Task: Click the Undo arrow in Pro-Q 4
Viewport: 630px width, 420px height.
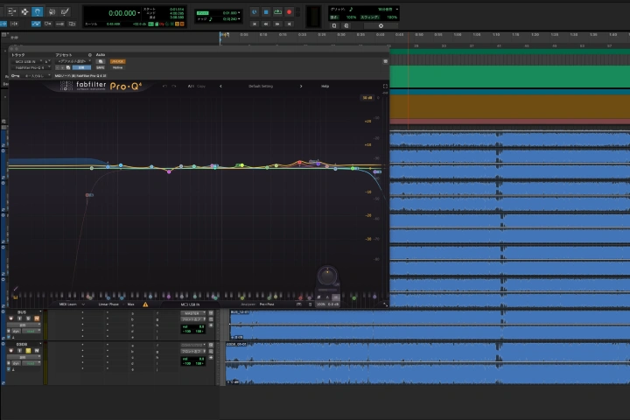Action: click(x=164, y=87)
